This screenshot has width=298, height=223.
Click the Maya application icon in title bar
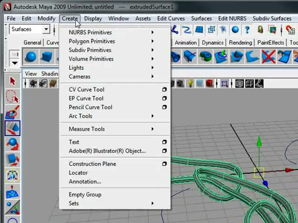coord(7,7)
